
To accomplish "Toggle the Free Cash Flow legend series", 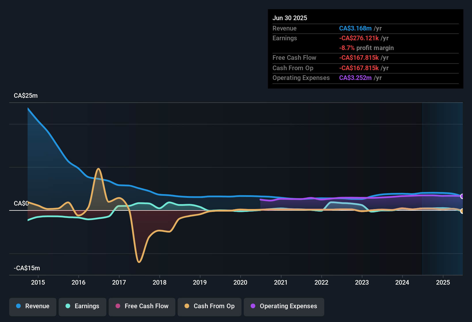I will 142,306.
